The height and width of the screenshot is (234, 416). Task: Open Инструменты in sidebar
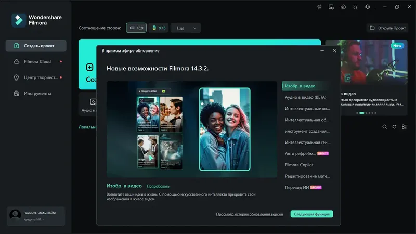36,94
